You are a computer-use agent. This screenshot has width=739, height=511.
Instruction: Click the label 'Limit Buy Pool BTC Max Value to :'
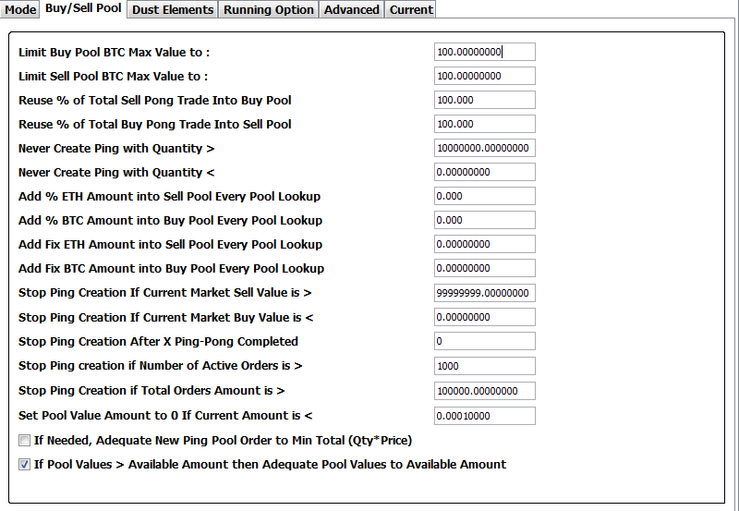114,53
